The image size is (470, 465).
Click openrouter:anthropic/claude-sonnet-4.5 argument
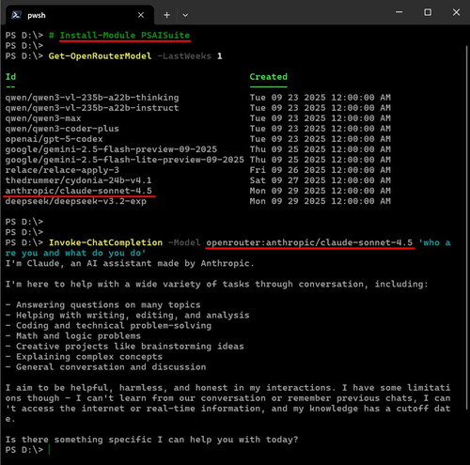coord(309,242)
